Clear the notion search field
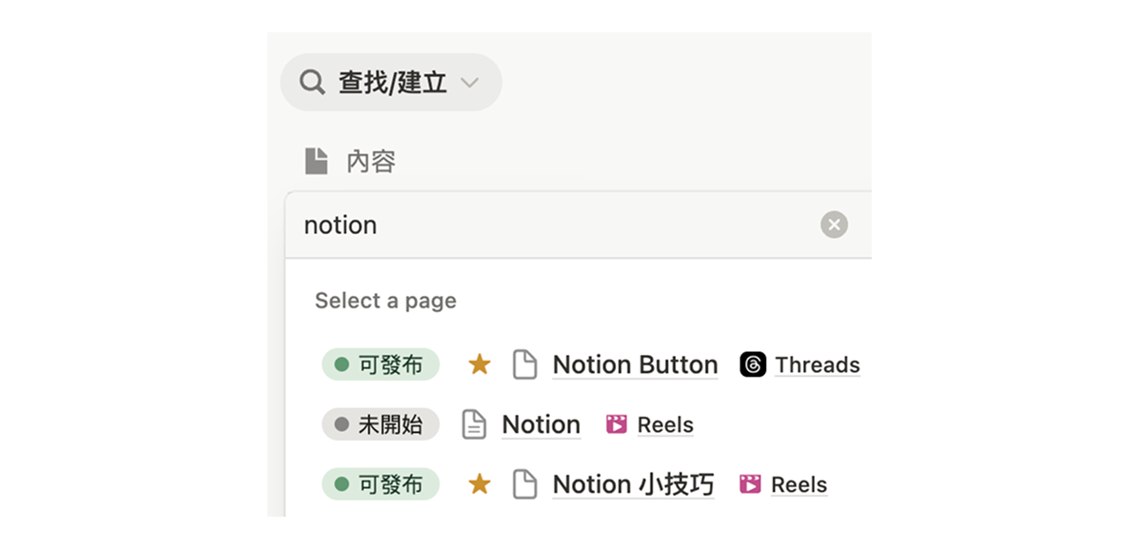 coord(834,225)
